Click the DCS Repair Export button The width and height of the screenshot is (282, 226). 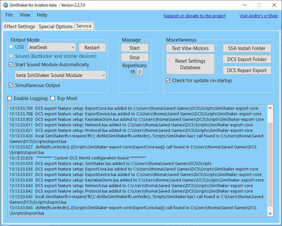coord(247,70)
